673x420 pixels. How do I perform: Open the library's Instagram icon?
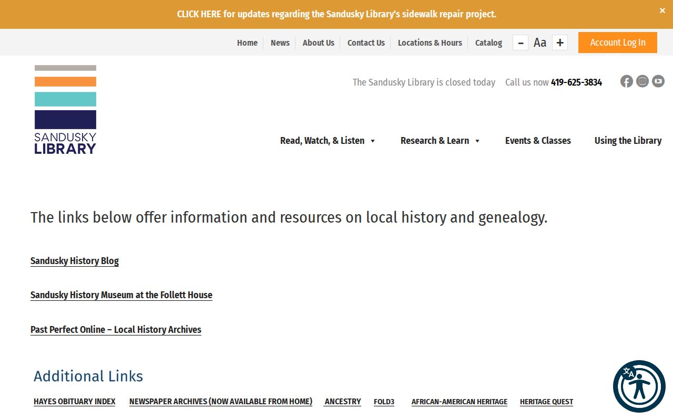(x=643, y=81)
